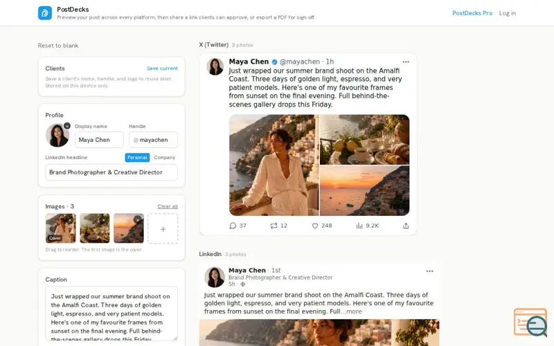Click the PostDecks logo icon

pos(45,13)
